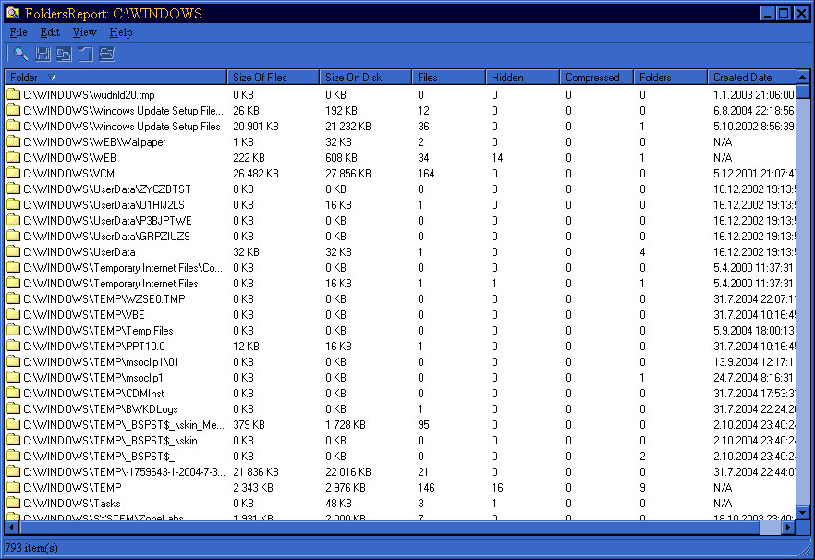
Task: Click the horizontal scrollbar left arrow
Action: pyautogui.click(x=11, y=527)
